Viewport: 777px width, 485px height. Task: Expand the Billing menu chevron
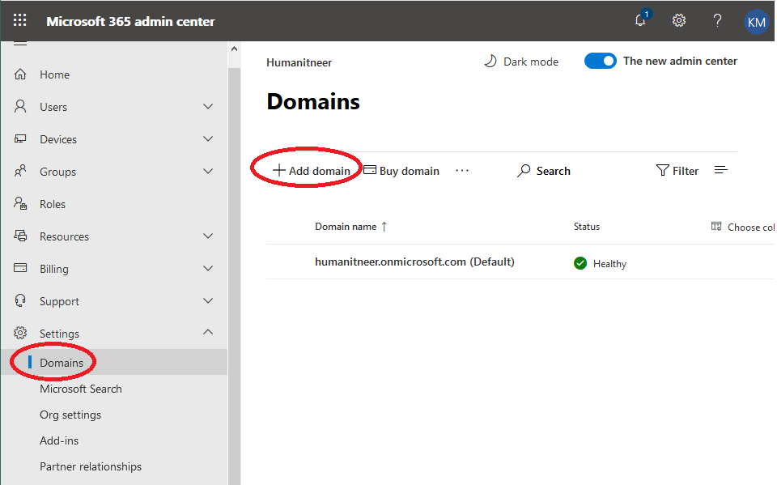[208, 268]
